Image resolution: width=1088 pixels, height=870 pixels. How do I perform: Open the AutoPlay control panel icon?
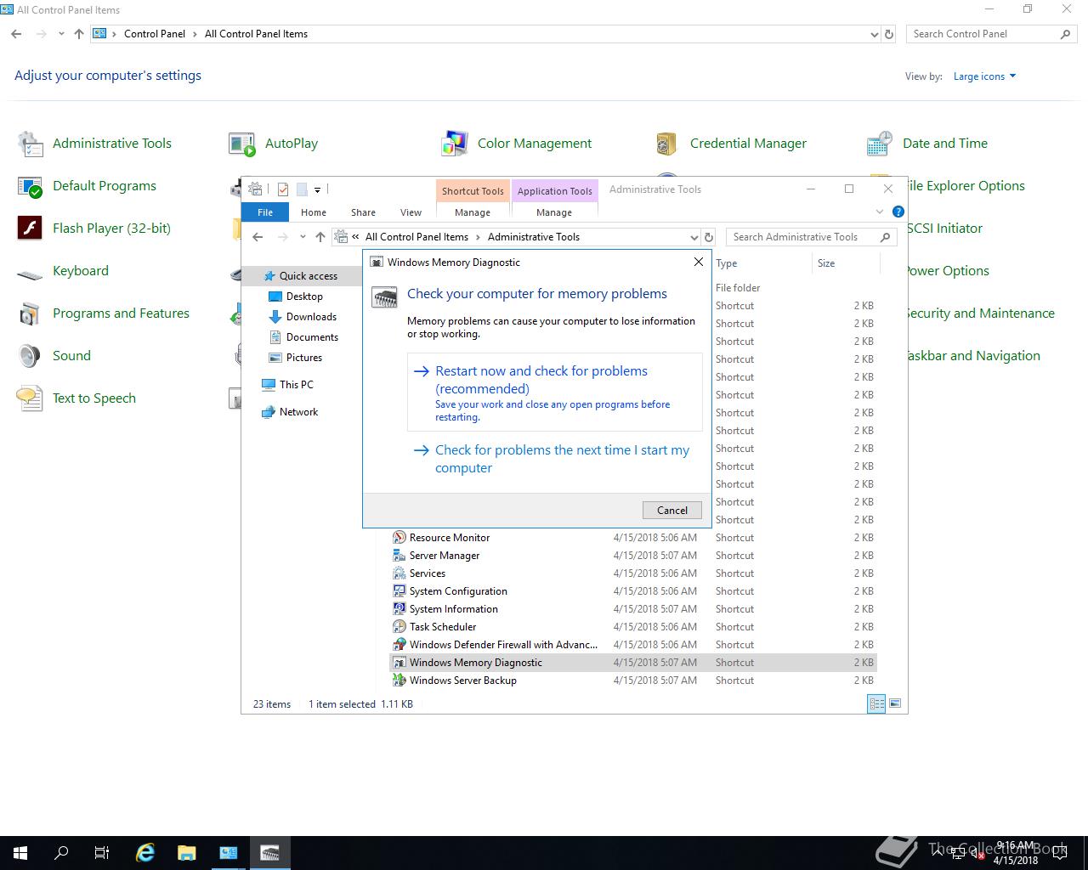(x=242, y=144)
